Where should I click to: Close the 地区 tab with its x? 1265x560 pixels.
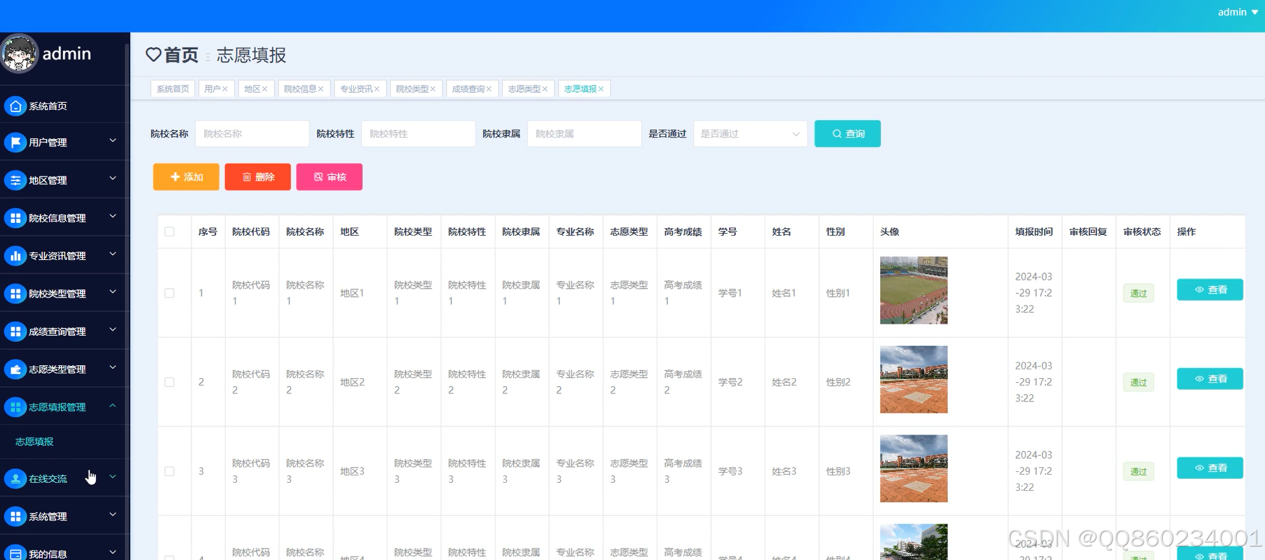coord(265,89)
